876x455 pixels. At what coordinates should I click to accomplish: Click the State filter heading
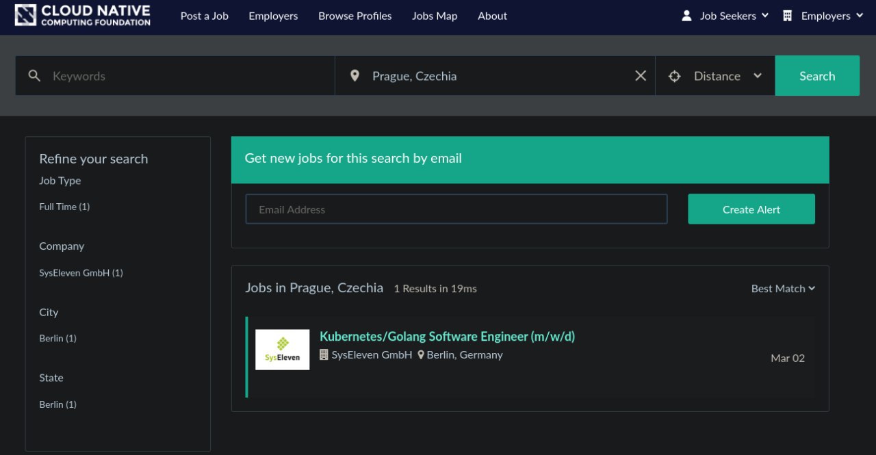[x=51, y=378]
